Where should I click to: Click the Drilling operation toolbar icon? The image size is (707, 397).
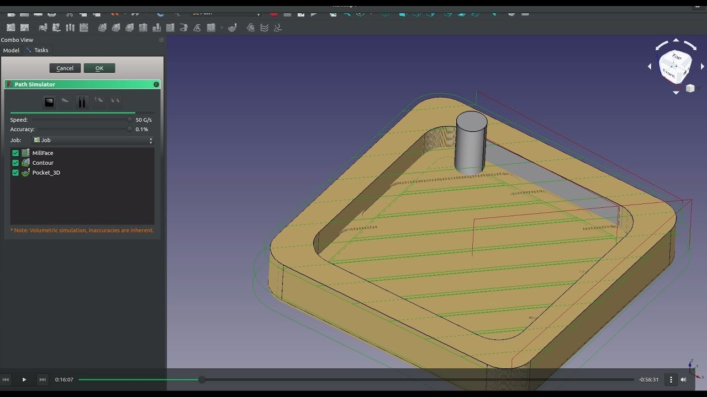click(x=156, y=28)
